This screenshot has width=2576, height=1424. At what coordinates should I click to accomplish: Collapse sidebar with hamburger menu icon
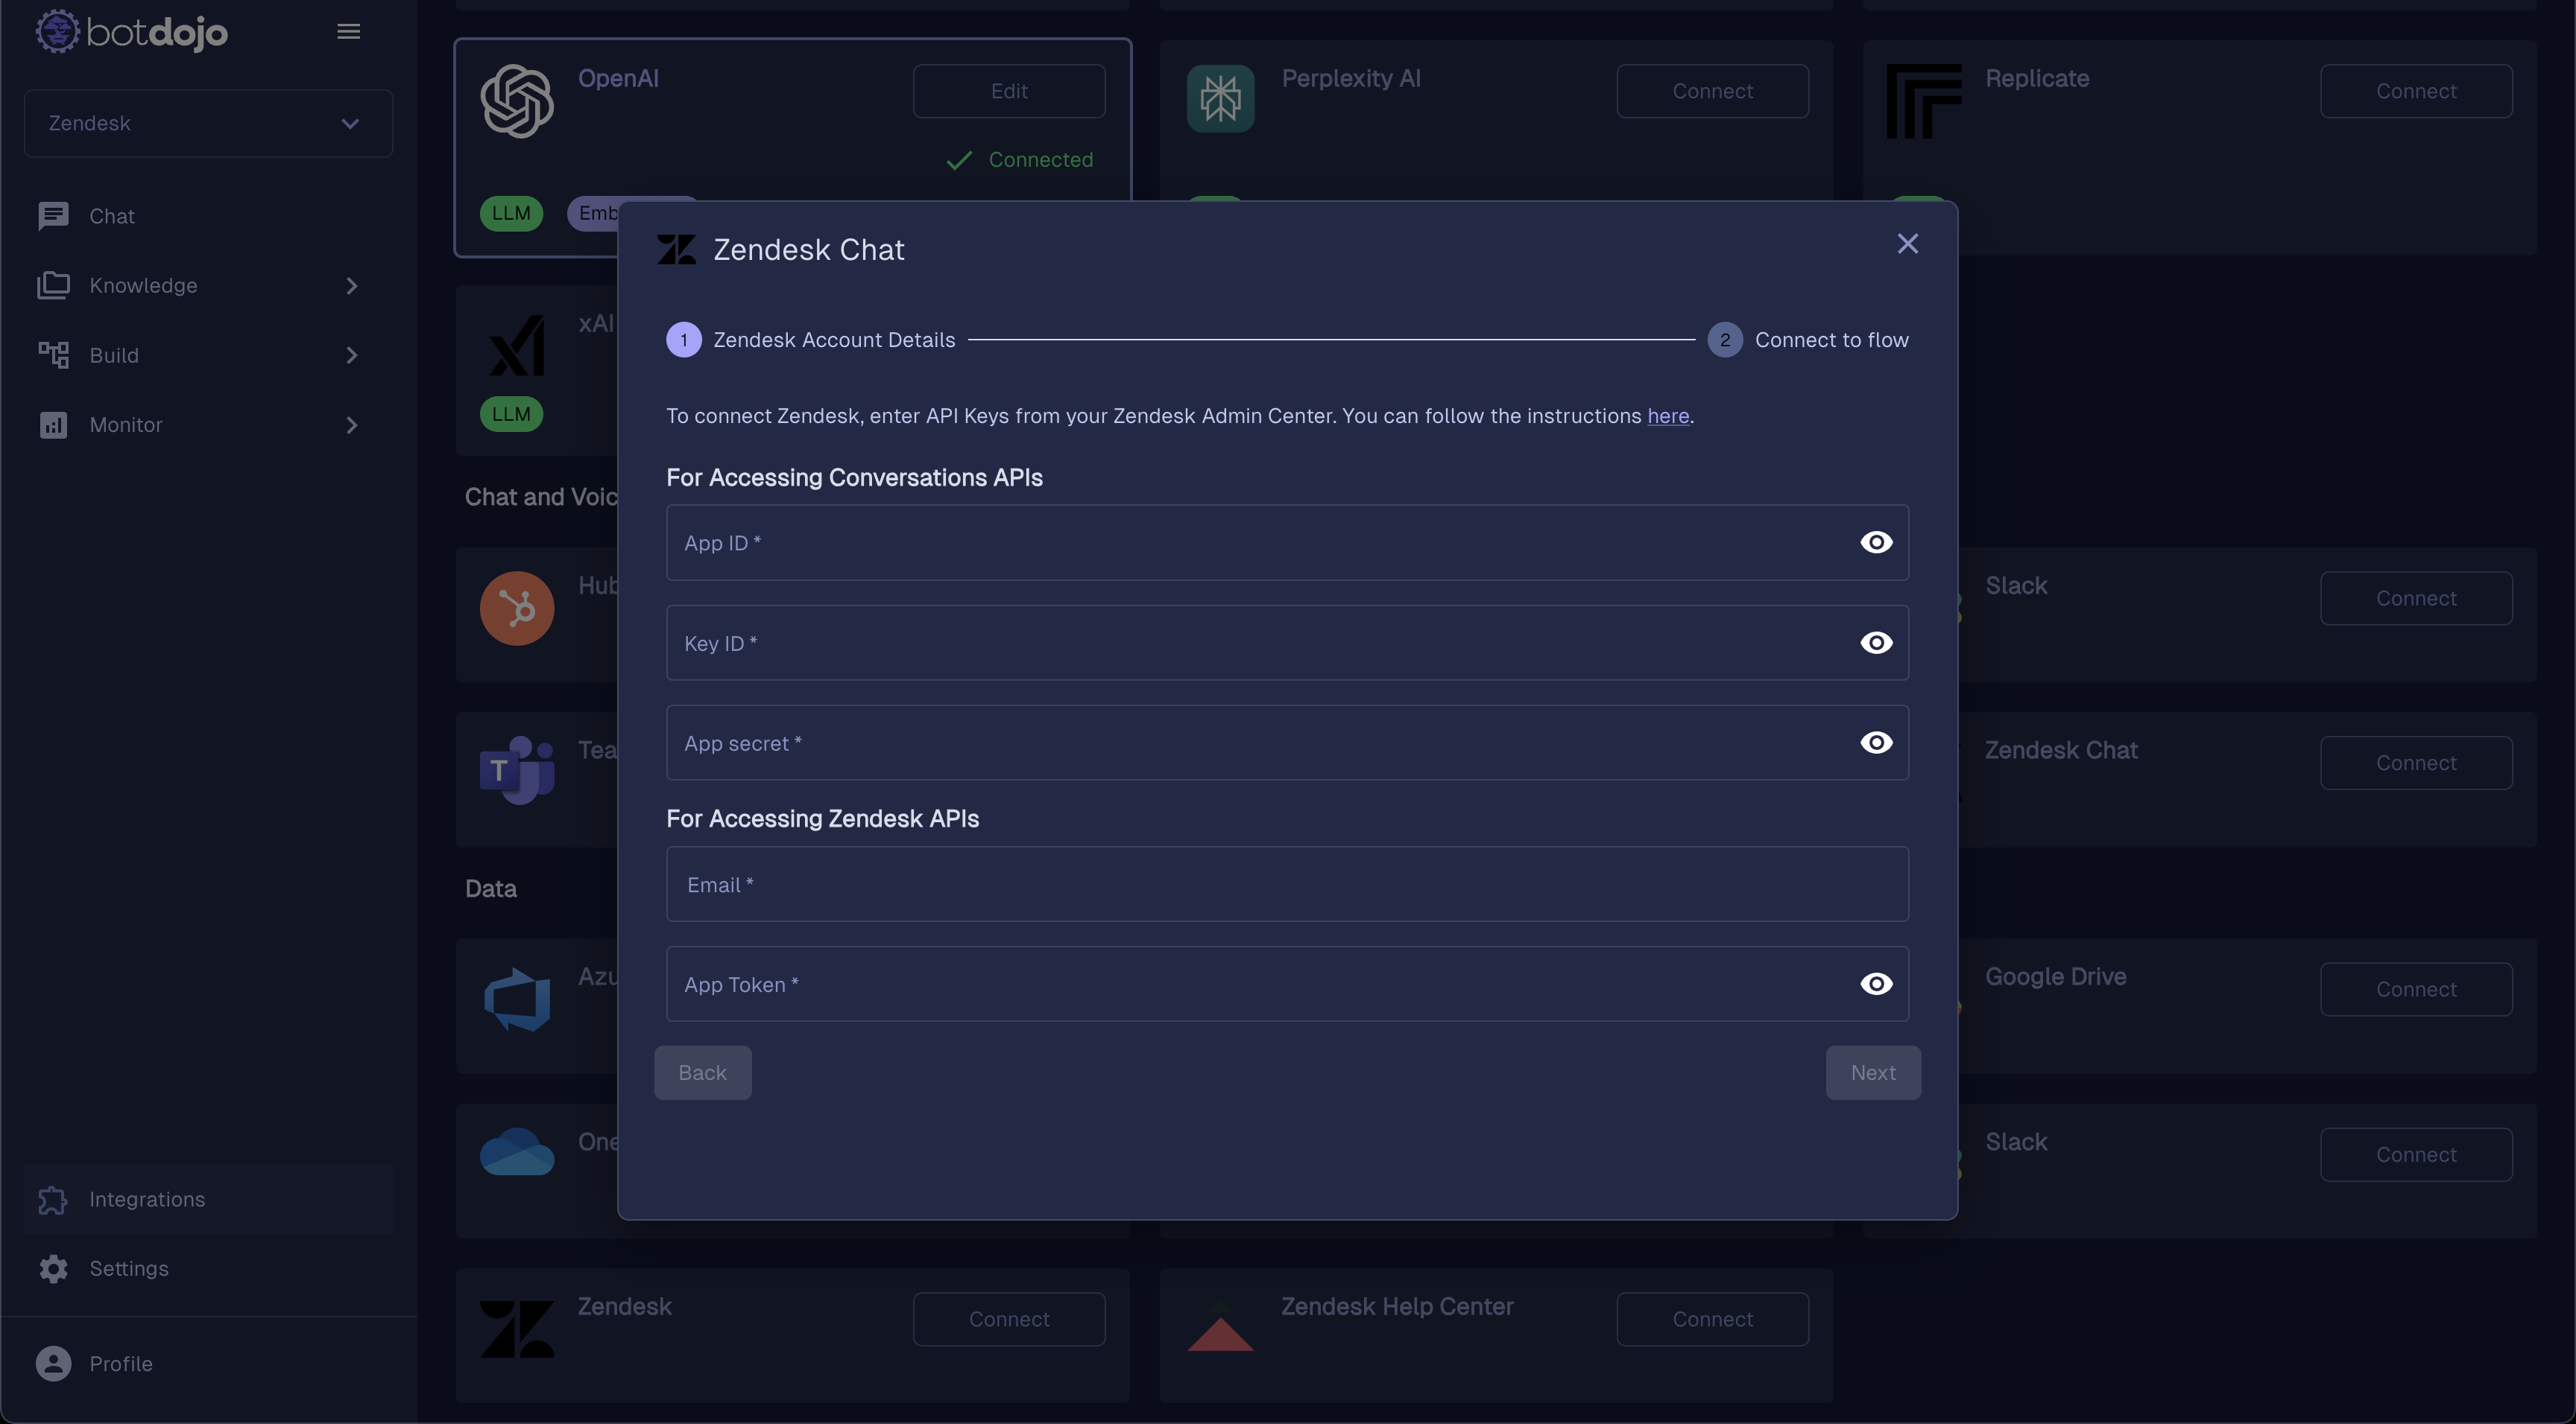click(x=349, y=32)
